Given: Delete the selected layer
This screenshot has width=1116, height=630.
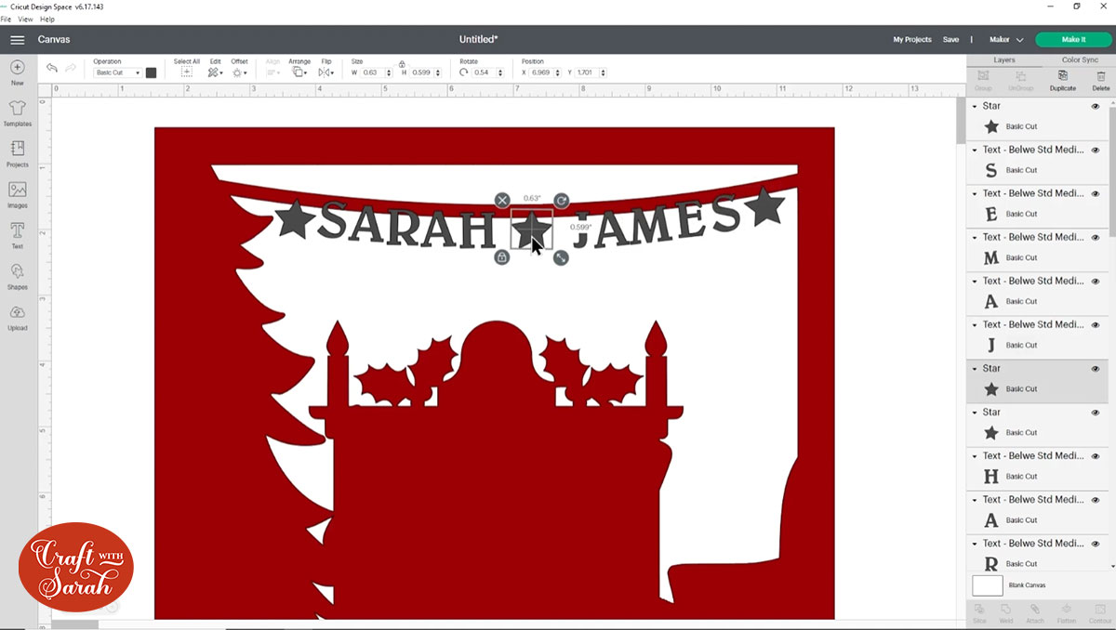Looking at the screenshot, I should (x=1100, y=80).
